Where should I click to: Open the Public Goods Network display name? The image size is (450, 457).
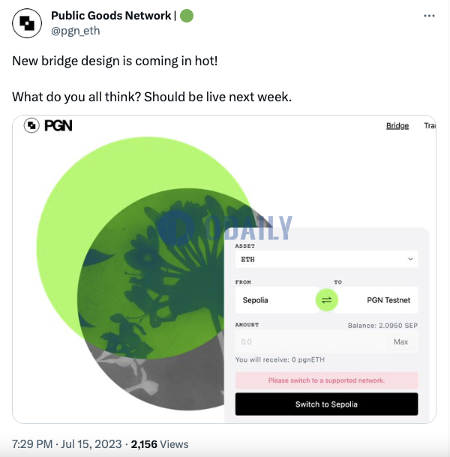[x=111, y=16]
